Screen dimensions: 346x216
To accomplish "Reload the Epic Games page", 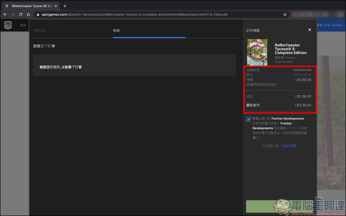I will click(21, 14).
